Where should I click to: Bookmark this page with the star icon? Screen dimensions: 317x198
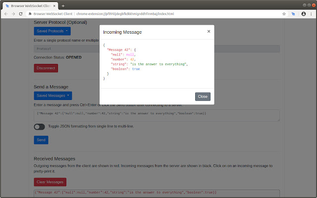(284, 14)
